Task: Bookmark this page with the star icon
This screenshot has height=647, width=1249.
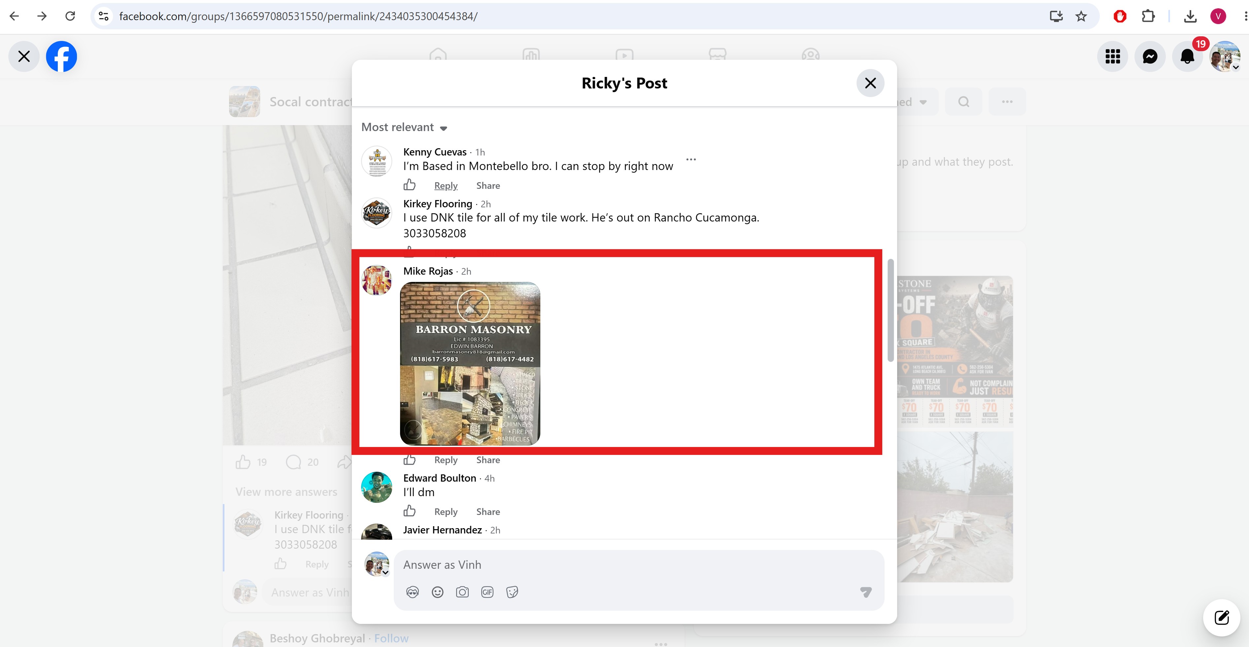Action: 1081,16
